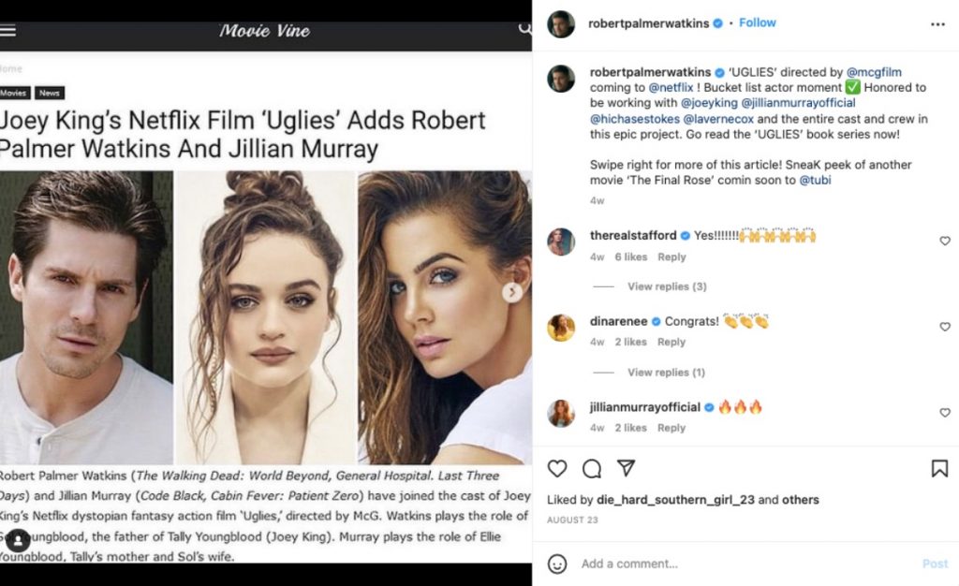Expand View replies (1) under dinarenee
This screenshot has width=959, height=586.
click(x=666, y=373)
